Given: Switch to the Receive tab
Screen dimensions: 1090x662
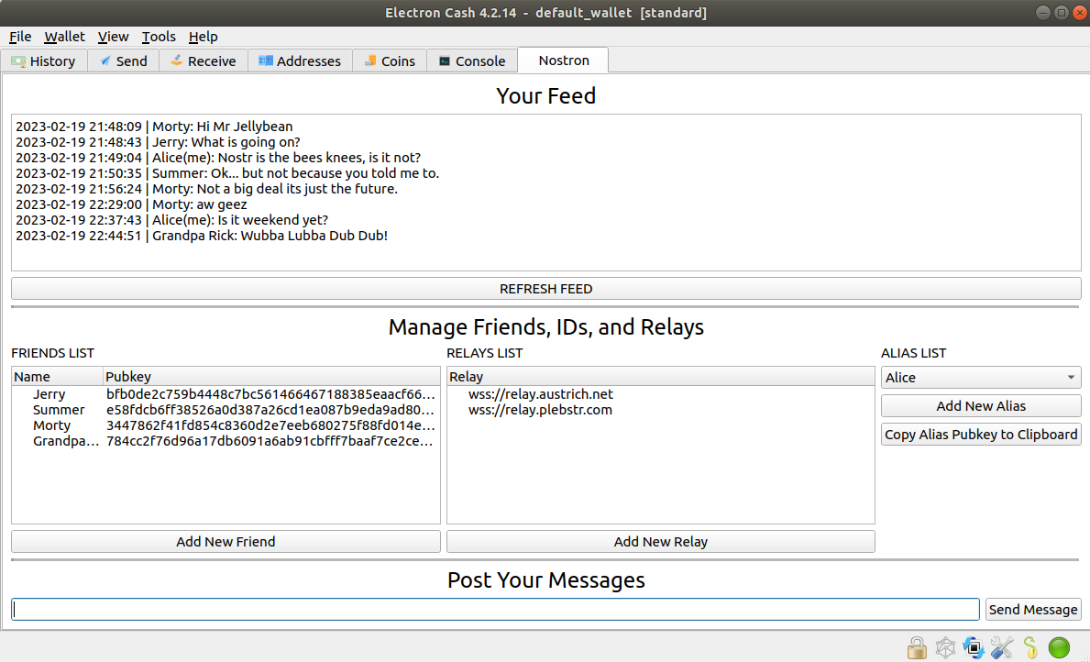Looking at the screenshot, I should point(204,61).
